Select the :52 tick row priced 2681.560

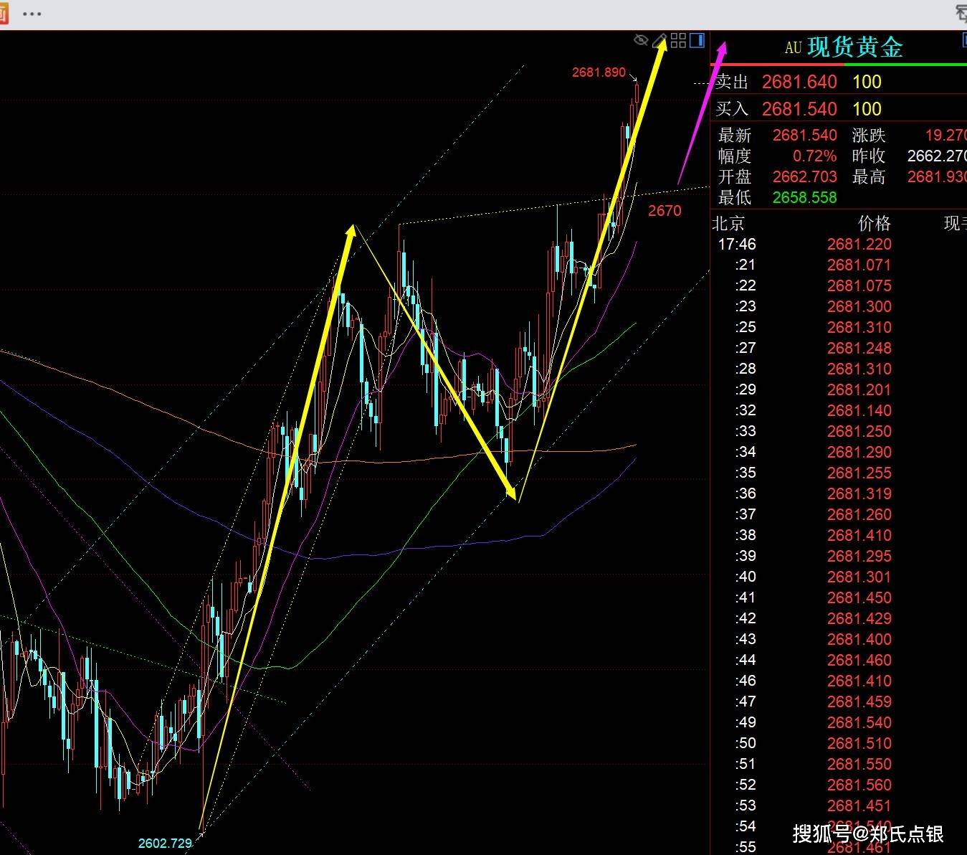pos(839,785)
